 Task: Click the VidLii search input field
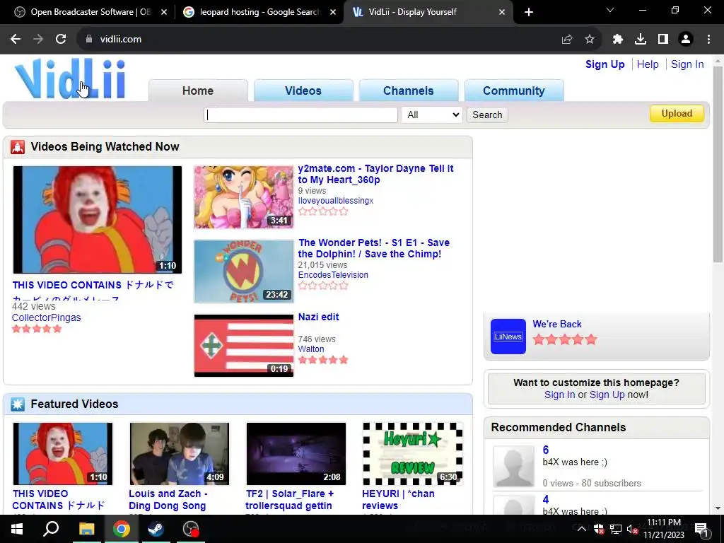click(300, 115)
